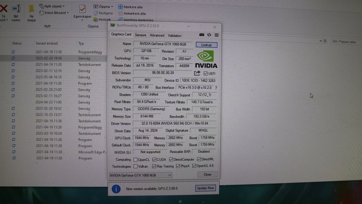The width and height of the screenshot is (362, 204).
Task: Sort by Status column header in Explorer
Action: pos(17,43)
